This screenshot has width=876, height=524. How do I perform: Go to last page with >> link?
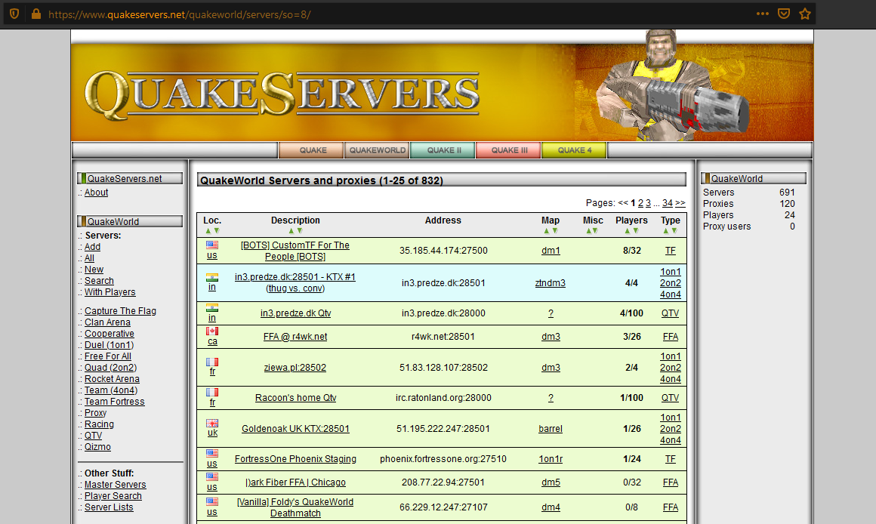[x=680, y=203]
